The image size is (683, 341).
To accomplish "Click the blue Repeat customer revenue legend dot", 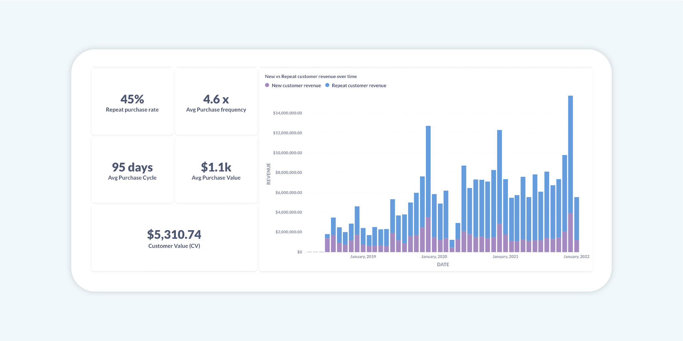I will click(x=327, y=85).
